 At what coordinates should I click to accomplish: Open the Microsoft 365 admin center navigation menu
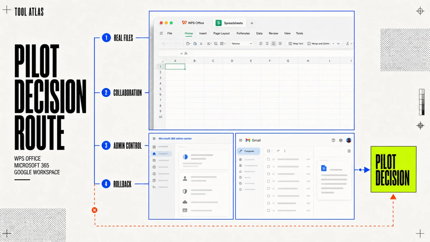pos(154,138)
